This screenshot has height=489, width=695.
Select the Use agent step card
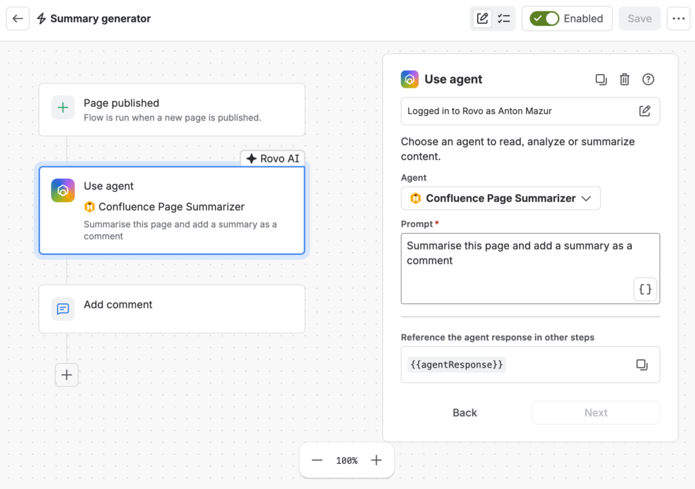click(172, 210)
